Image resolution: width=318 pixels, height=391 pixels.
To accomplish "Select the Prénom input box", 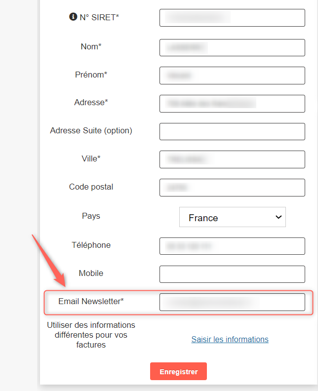I will [x=232, y=76].
